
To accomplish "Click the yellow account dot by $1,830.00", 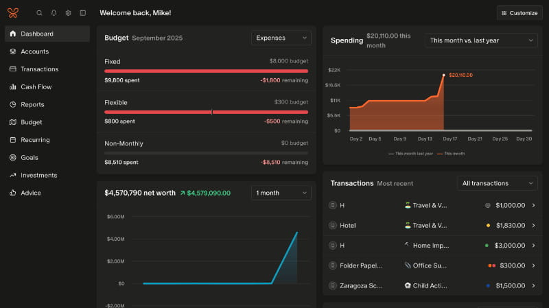I will pyautogui.click(x=488, y=226).
